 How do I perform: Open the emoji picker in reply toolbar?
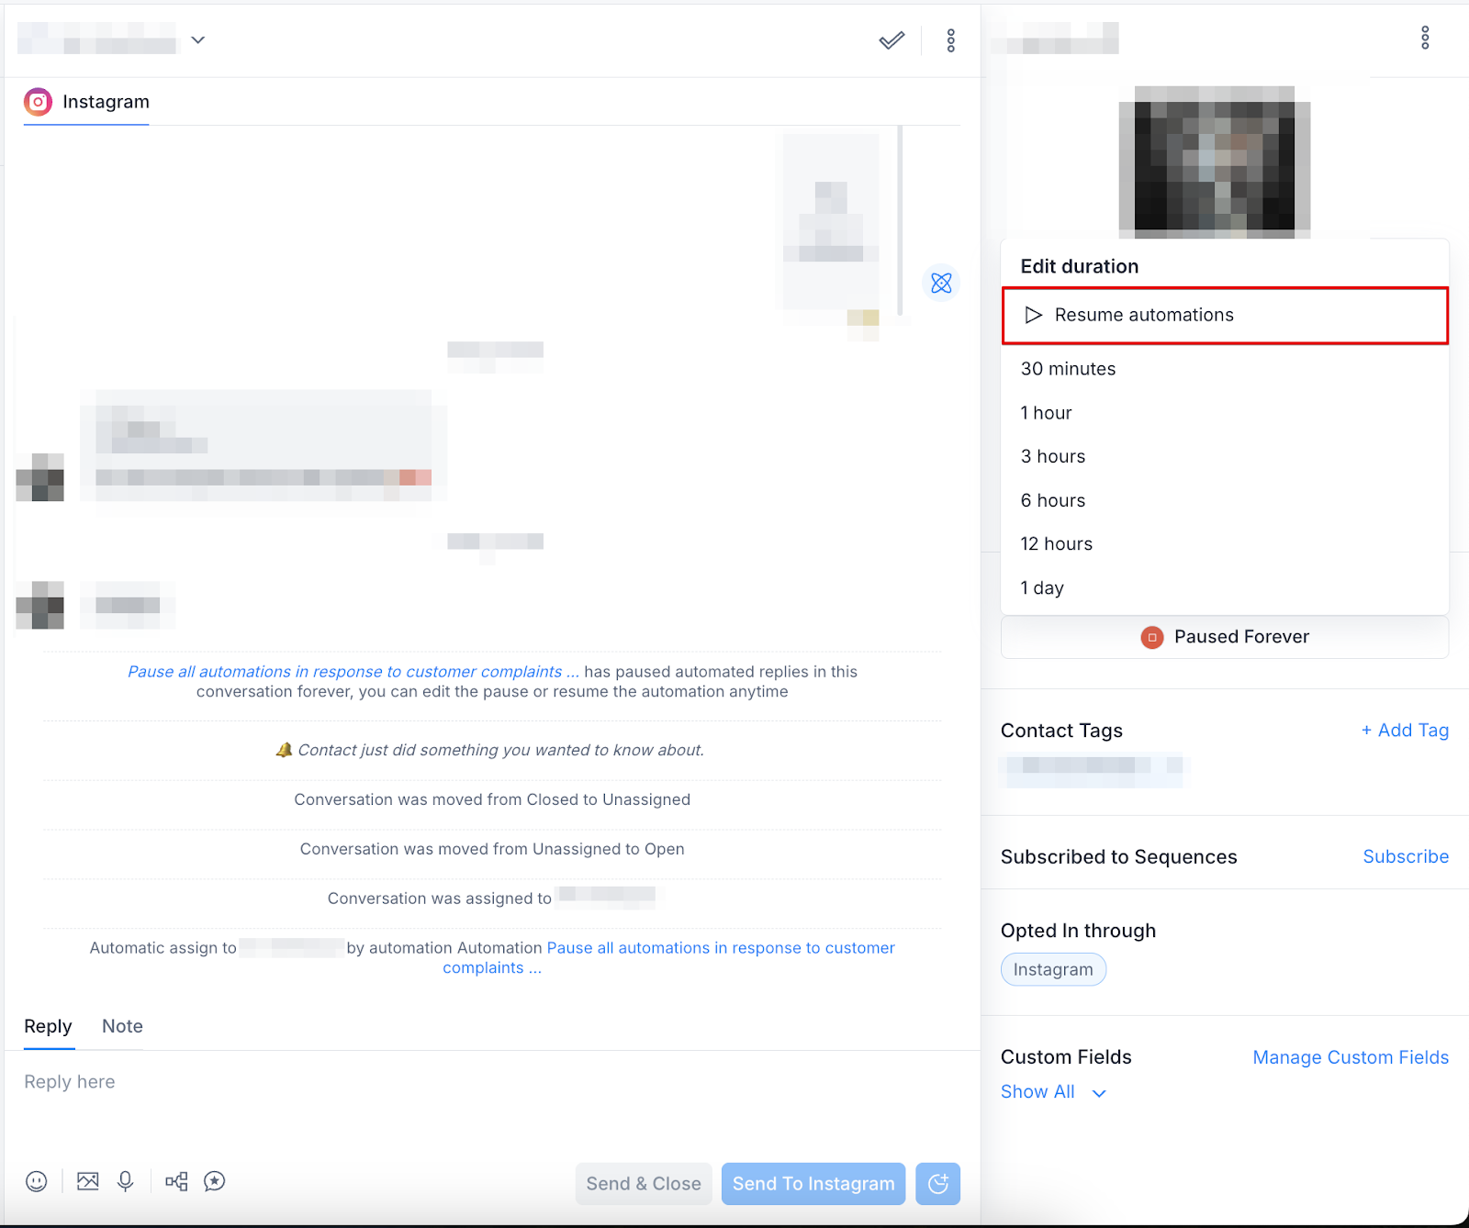[37, 1181]
